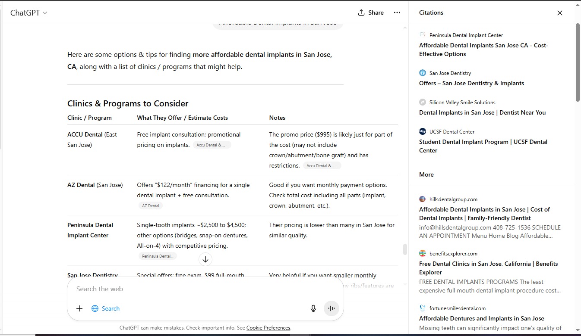Click the microphone dictation icon

coord(313,308)
